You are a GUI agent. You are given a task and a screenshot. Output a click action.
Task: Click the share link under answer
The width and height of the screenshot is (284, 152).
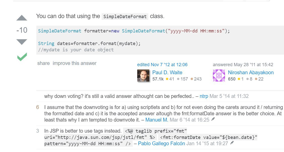coord(43,63)
